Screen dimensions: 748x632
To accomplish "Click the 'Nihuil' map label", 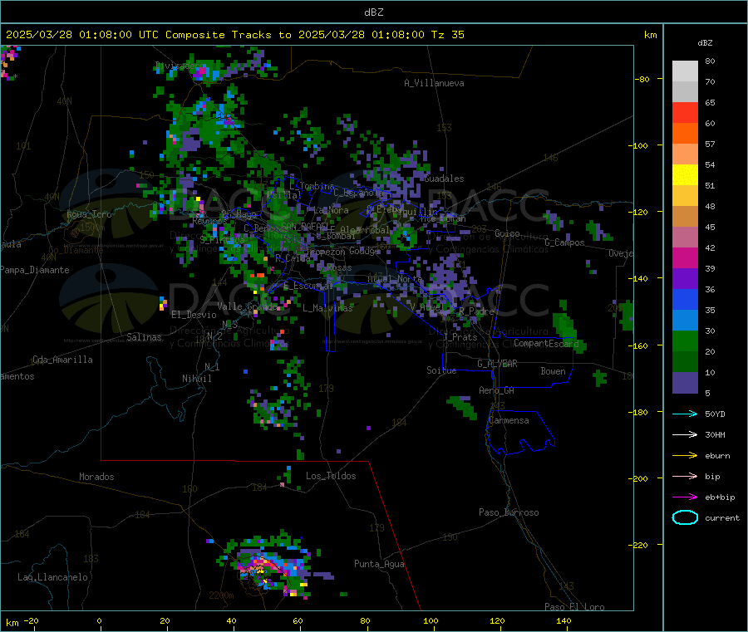I will coord(196,379).
